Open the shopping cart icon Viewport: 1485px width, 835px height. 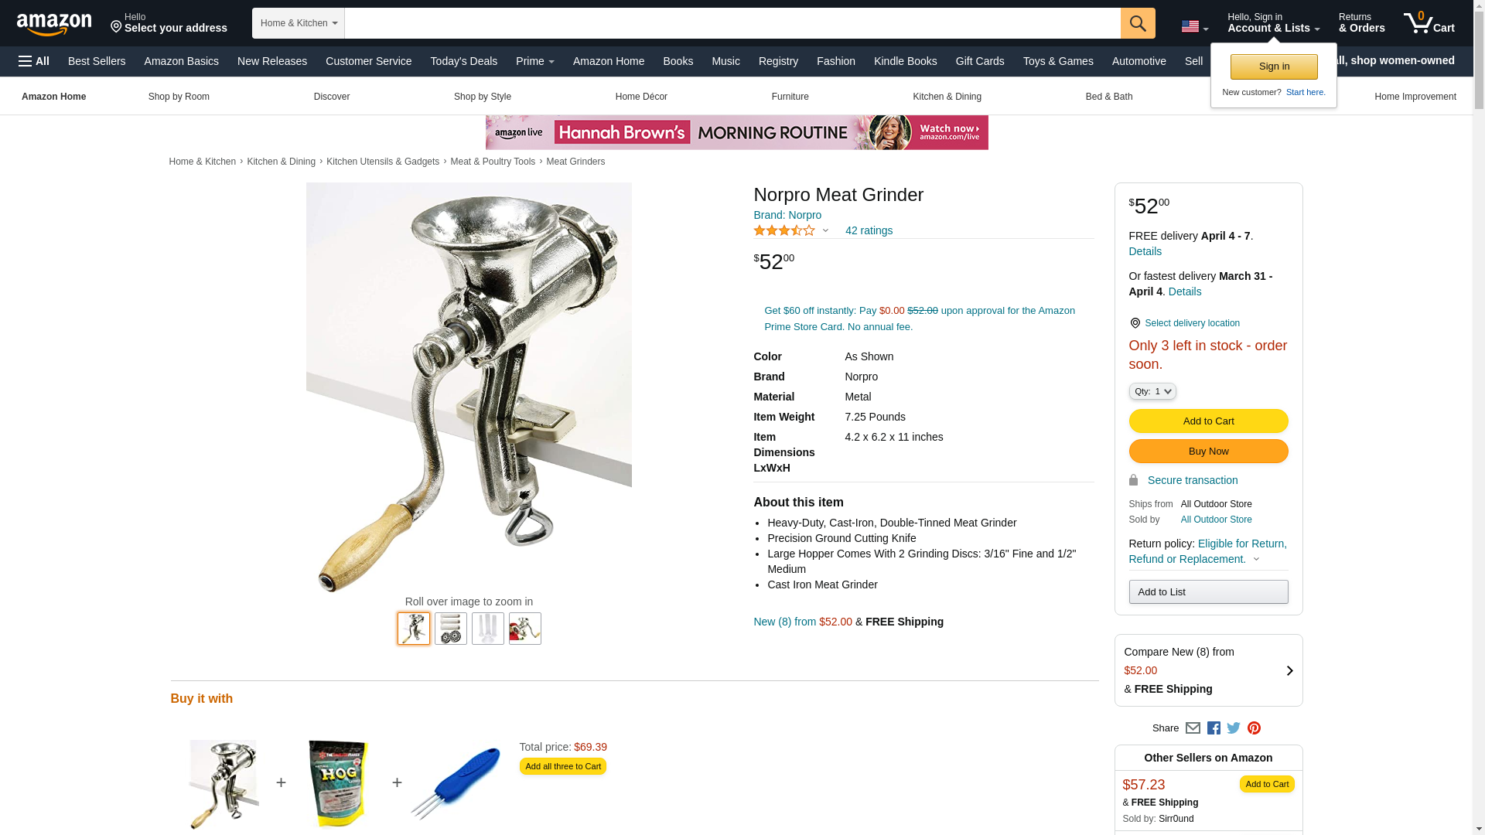(x=1429, y=23)
